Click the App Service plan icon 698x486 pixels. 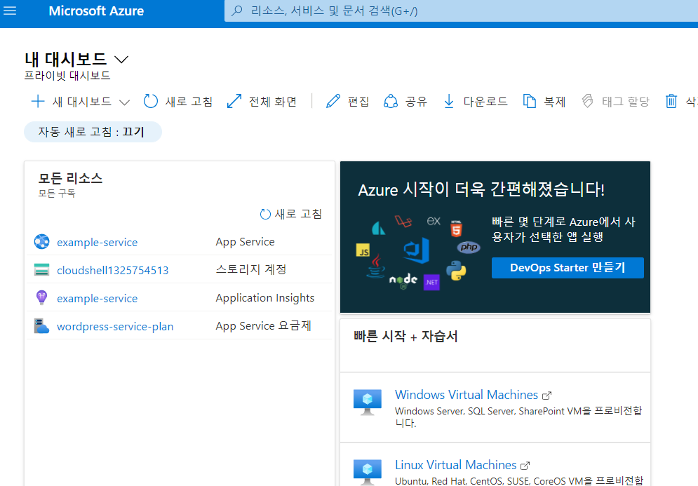(x=42, y=326)
